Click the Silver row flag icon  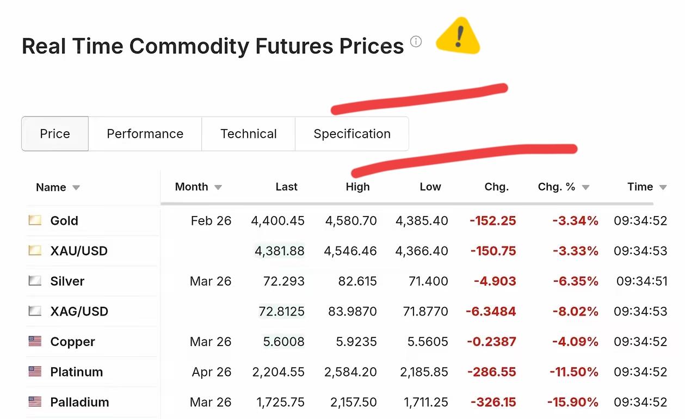pos(35,281)
